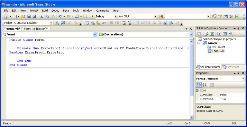The width and height of the screenshot is (247, 127).
Task: Click the Connect to Device icon
Action: tap(57, 23)
